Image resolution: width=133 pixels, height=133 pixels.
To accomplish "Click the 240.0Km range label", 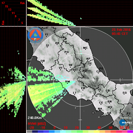I will (35, 118).
